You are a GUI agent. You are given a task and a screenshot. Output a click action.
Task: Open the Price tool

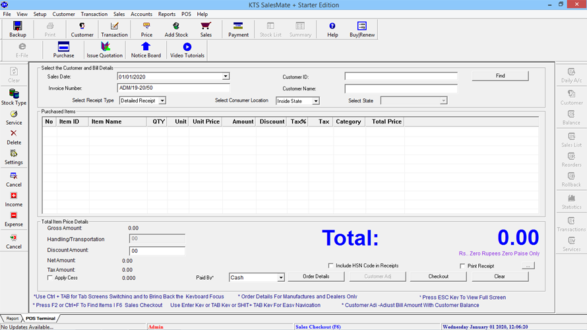146,29
